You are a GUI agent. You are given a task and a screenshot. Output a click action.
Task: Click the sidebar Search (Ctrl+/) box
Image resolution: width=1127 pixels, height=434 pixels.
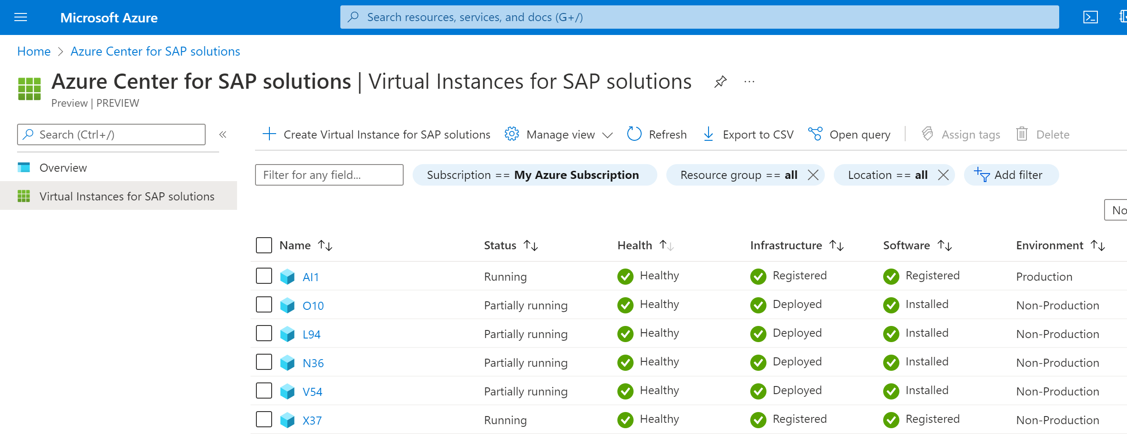click(111, 135)
